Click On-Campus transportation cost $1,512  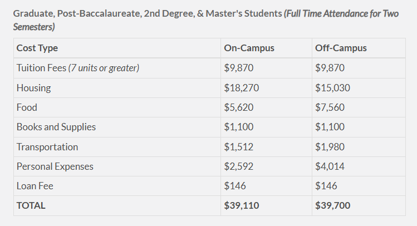point(238,147)
